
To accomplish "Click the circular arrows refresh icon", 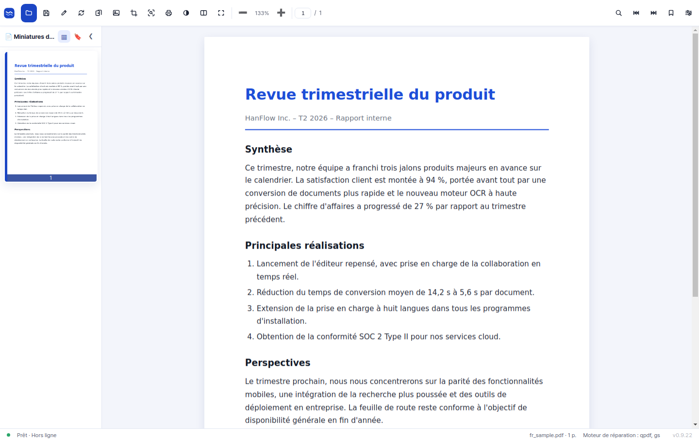I will 81,13.
